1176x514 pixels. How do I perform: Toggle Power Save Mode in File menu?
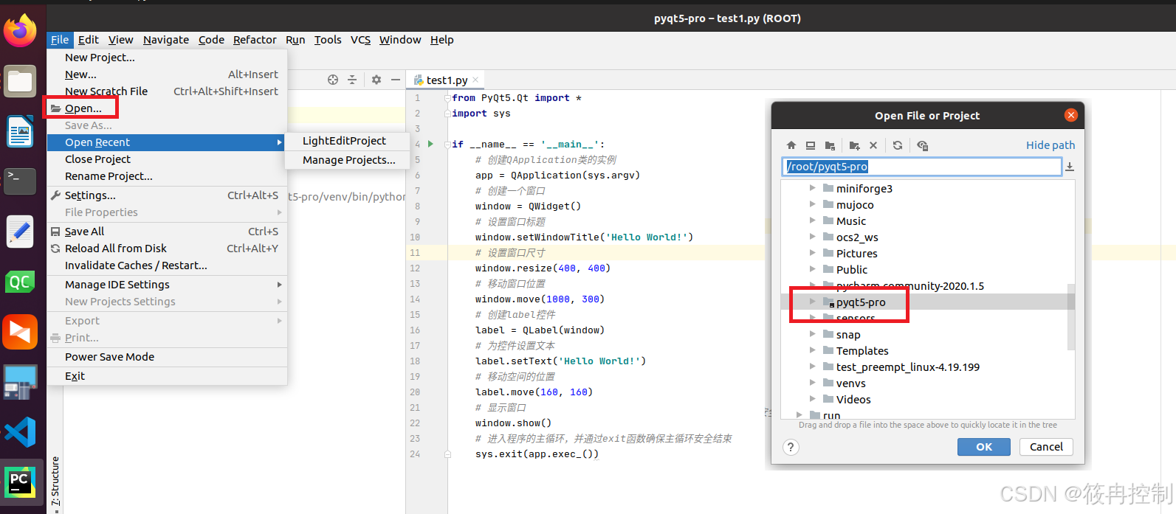tap(167, 357)
